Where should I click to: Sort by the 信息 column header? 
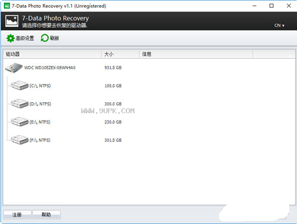[196, 54]
